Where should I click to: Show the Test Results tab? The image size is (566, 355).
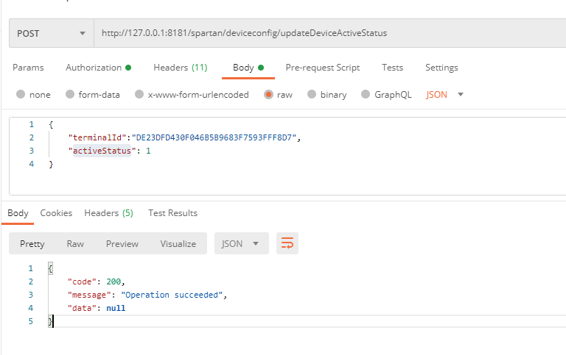coord(172,213)
